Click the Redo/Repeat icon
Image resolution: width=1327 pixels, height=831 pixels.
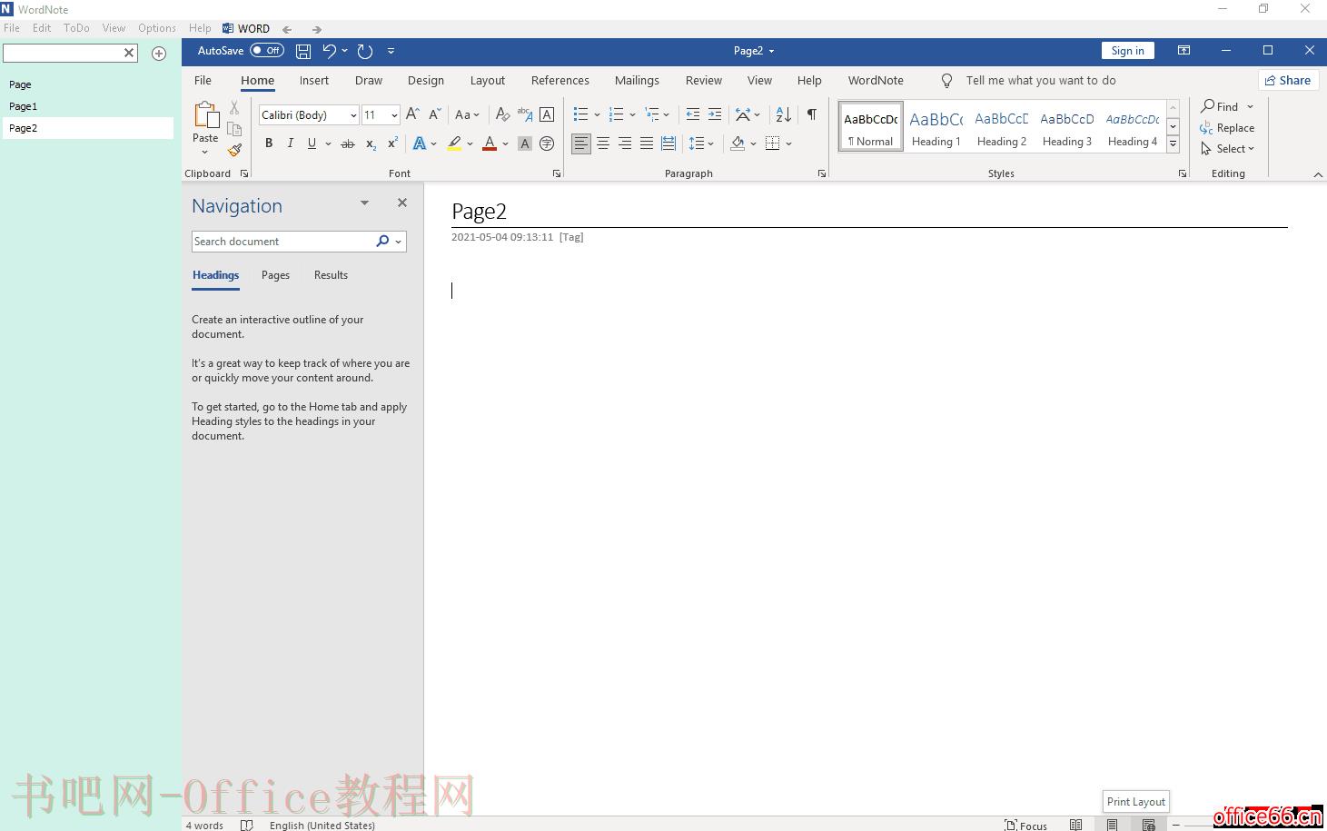click(x=365, y=51)
